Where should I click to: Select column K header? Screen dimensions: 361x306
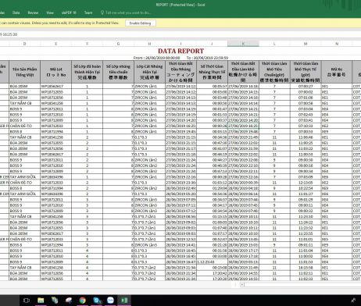point(243,44)
